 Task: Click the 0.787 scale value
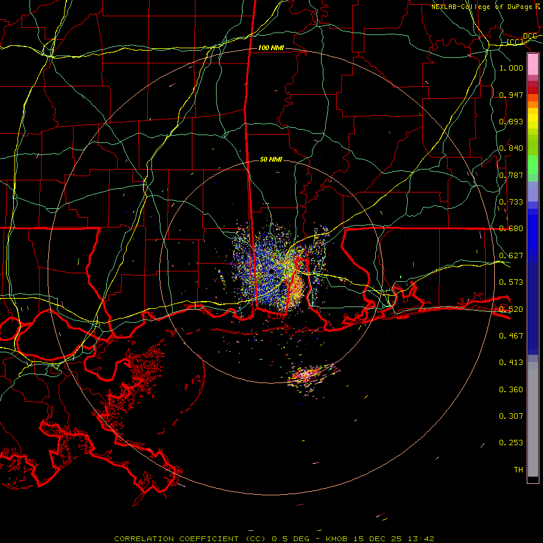(511, 175)
